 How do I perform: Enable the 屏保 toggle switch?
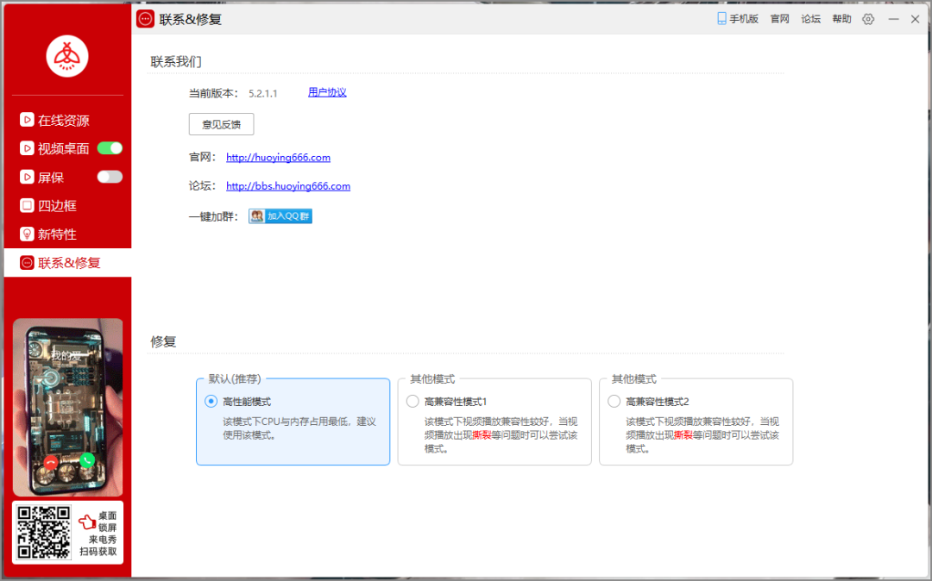point(110,177)
